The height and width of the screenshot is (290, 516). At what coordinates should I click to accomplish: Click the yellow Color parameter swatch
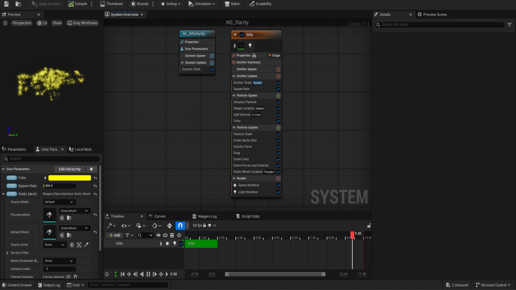(70, 178)
